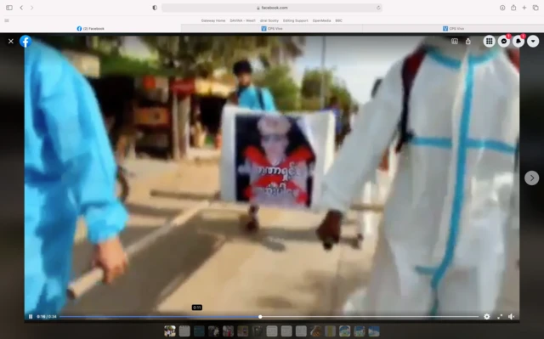Close the Facebook video viewer
The image size is (544, 339).
click(x=11, y=42)
